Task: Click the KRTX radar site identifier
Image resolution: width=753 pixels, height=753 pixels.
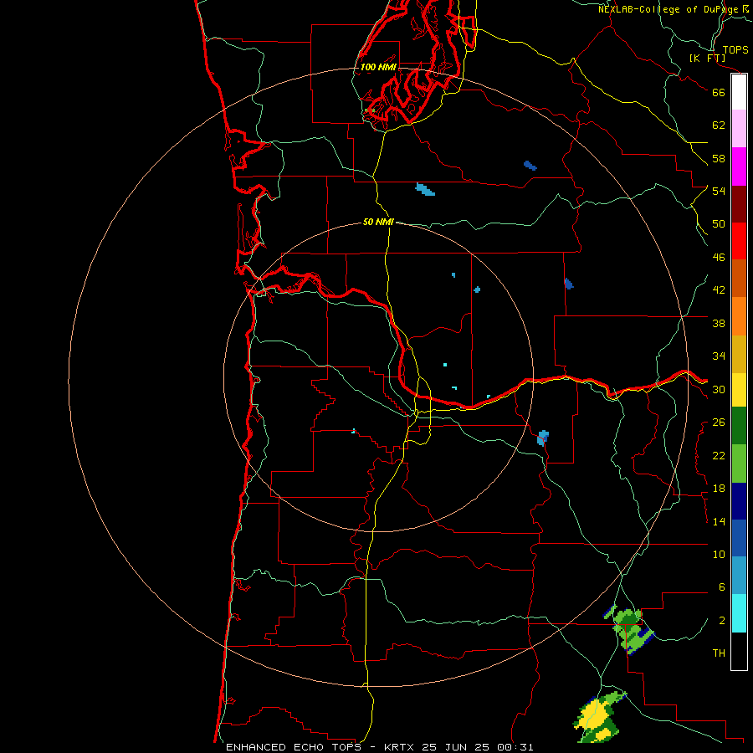Action: (x=401, y=747)
